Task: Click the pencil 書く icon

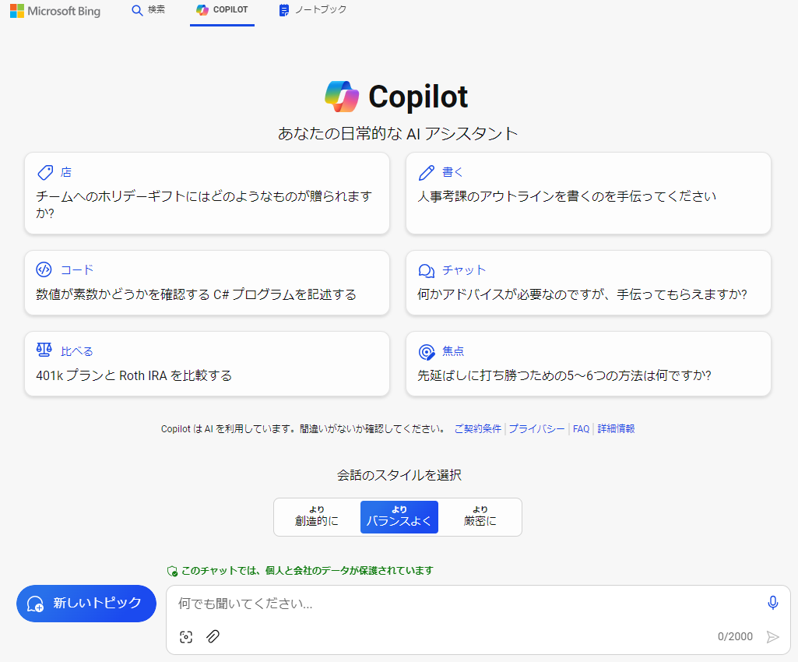Action: pos(426,172)
